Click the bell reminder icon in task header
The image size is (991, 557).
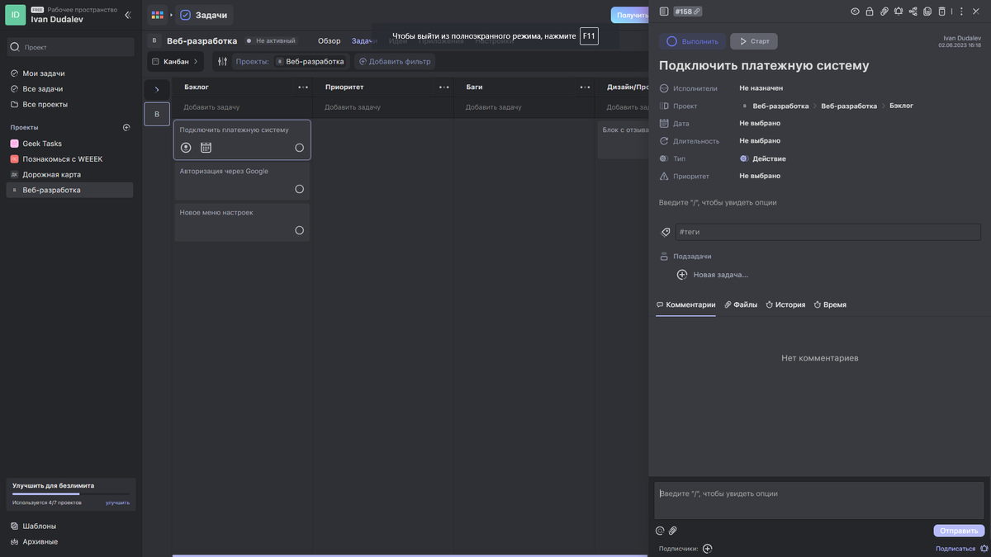click(898, 12)
